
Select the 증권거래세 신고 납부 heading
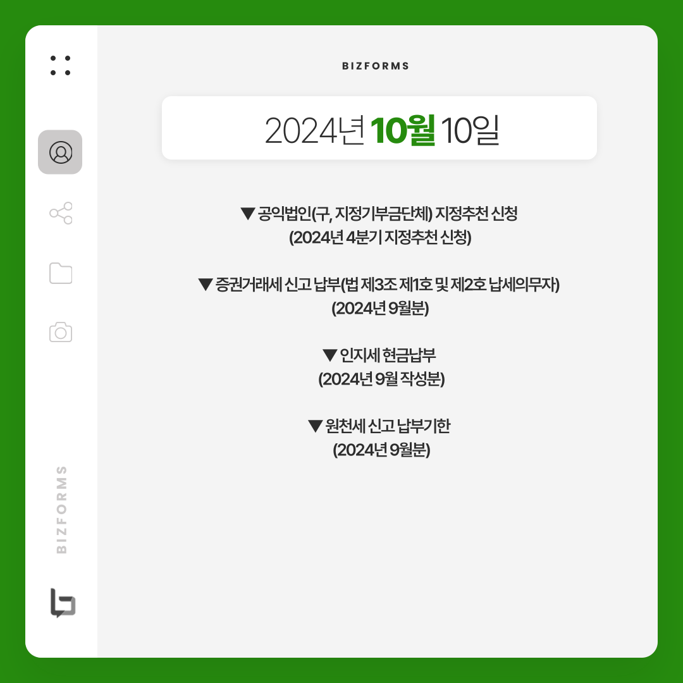pos(387,285)
